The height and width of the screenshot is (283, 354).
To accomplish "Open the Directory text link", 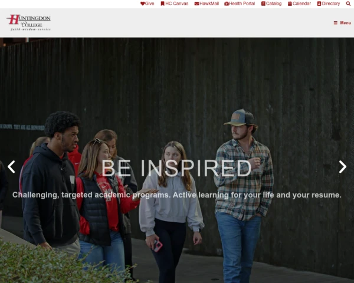I will pos(331,4).
